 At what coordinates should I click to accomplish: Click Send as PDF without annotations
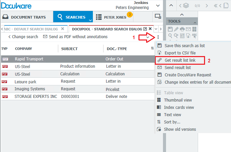[75, 37]
